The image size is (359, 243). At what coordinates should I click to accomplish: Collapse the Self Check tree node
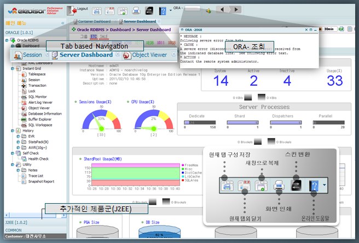13,153
